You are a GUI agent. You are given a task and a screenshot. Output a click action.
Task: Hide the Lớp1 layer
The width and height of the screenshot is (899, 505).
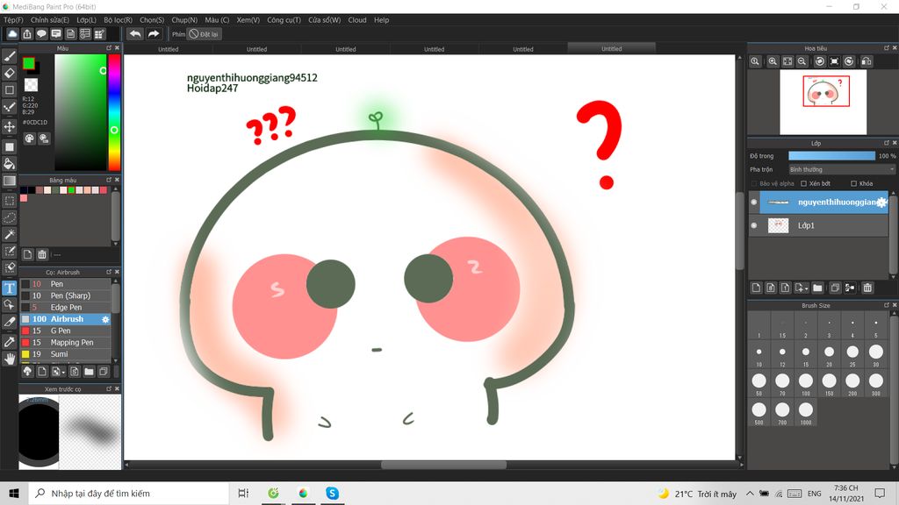pyautogui.click(x=754, y=225)
